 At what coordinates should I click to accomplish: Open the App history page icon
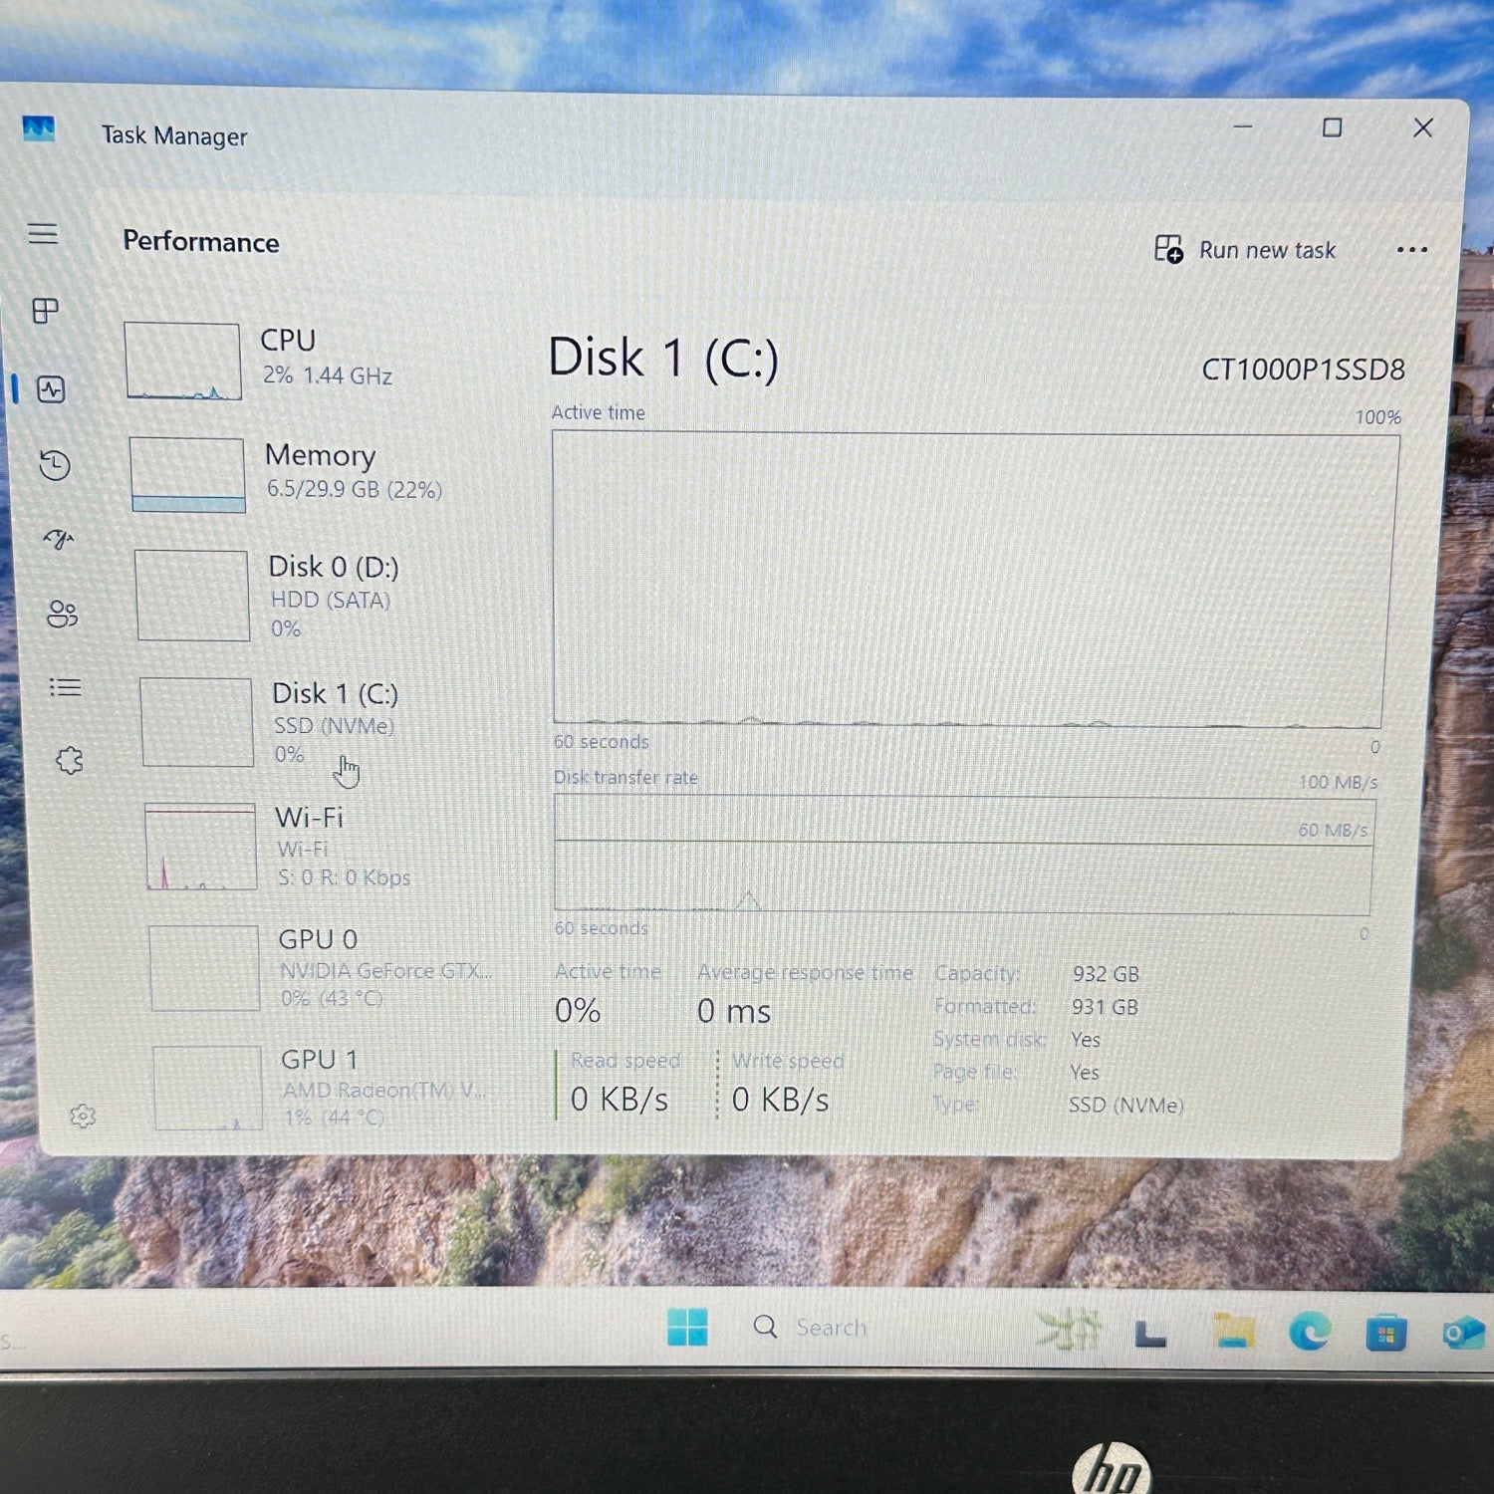coord(55,465)
